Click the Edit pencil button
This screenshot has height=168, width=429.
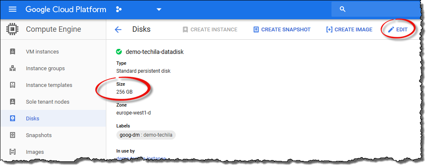point(398,30)
